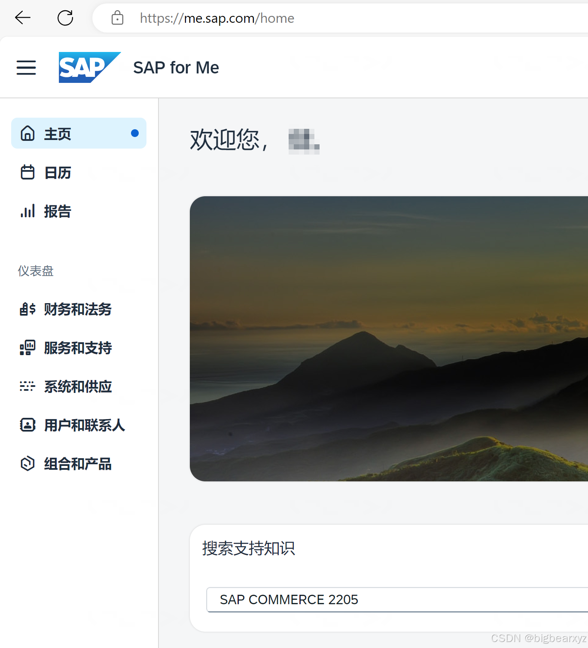Open the 服务和支持 dashboard
Image resolution: width=588 pixels, height=648 pixels.
(79, 348)
